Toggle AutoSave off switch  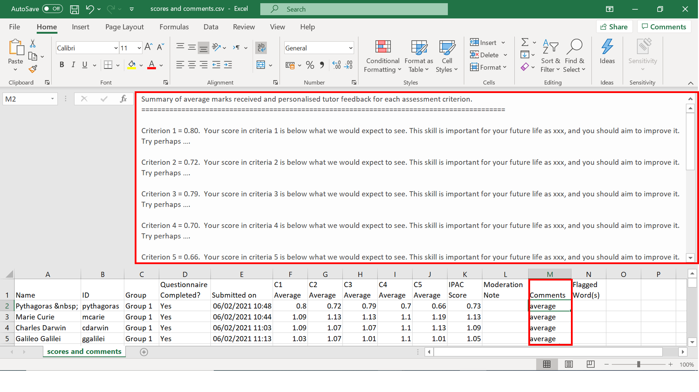(52, 9)
